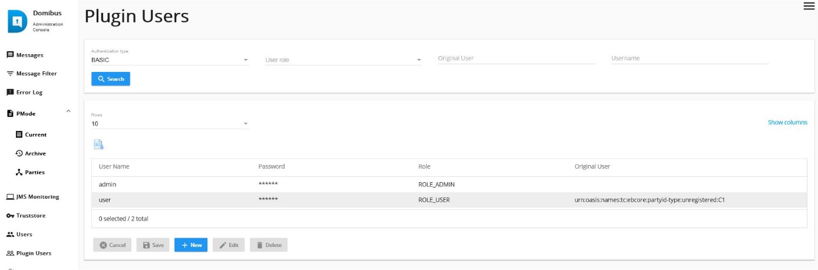Click the Username filter field
818x270 pixels.
click(690, 58)
